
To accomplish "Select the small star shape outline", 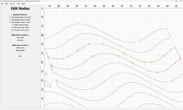I will (x=47, y=84).
